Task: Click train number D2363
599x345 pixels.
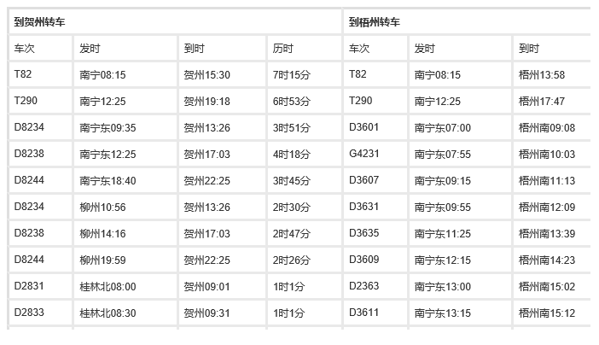Action: (363, 287)
